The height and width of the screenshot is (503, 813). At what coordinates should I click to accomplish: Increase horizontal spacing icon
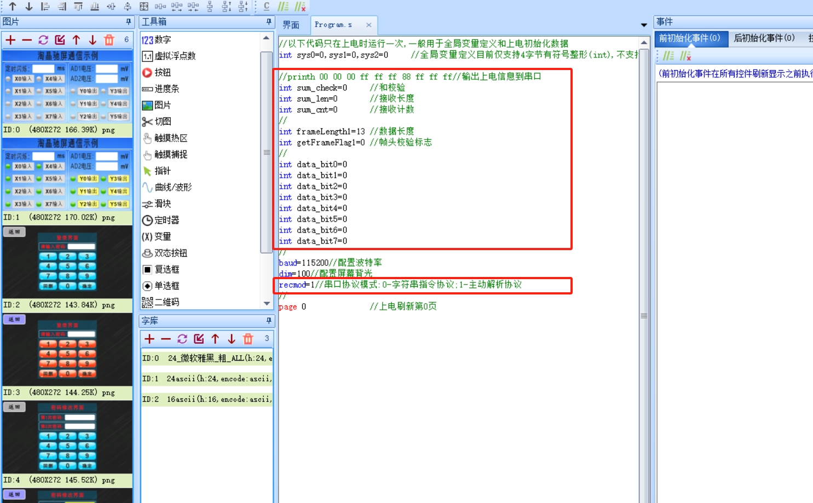pos(177,7)
